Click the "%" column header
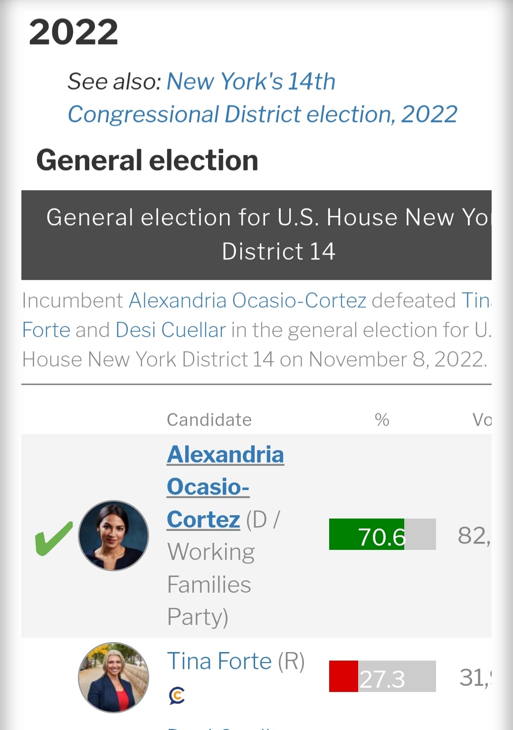This screenshot has height=730, width=513. point(382,420)
